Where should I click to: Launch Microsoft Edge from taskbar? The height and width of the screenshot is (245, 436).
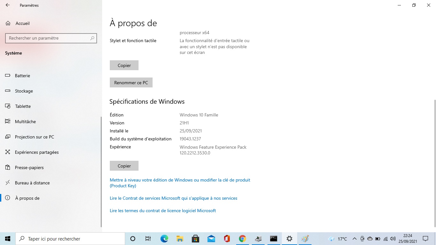point(164,239)
